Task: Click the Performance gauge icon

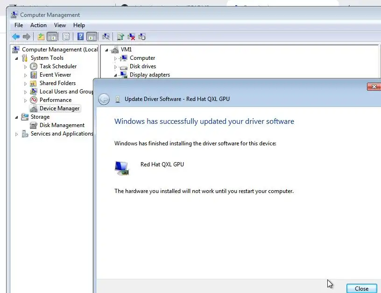Action: [34, 100]
